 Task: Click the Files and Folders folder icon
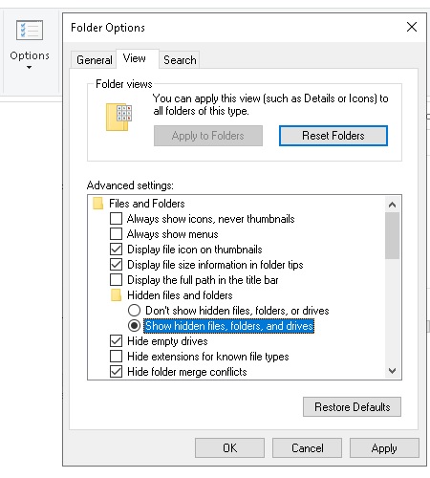pyautogui.click(x=97, y=204)
